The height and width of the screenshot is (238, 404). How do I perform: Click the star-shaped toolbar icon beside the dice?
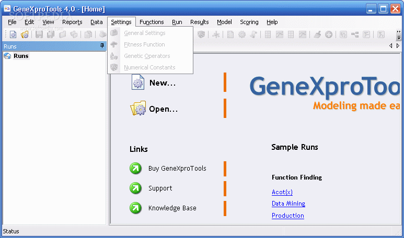[216, 34]
